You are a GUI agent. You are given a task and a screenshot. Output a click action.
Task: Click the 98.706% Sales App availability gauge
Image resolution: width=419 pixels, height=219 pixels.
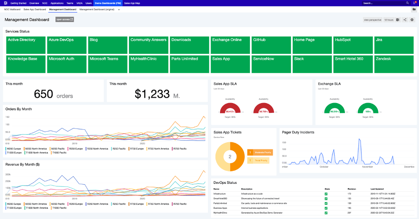pyautogui.click(x=263, y=108)
